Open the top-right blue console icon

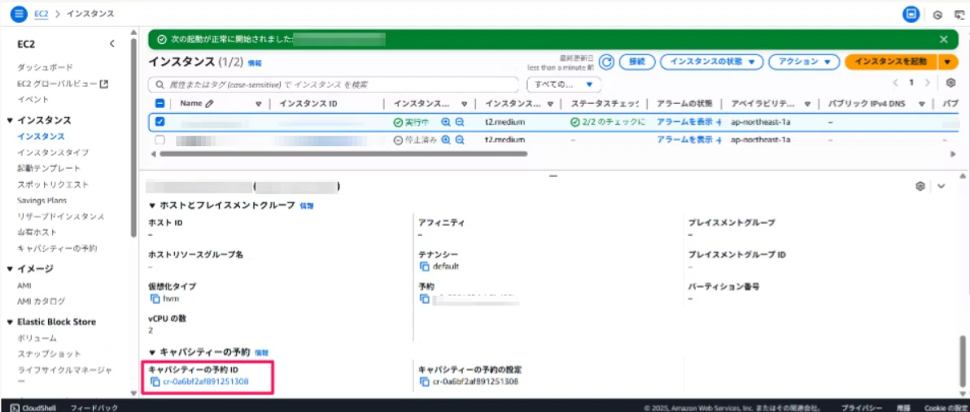911,14
